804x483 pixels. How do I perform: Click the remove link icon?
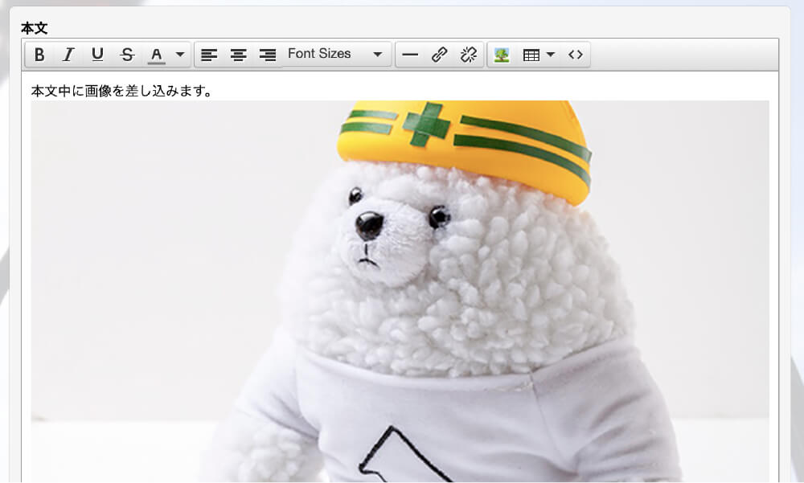point(468,55)
